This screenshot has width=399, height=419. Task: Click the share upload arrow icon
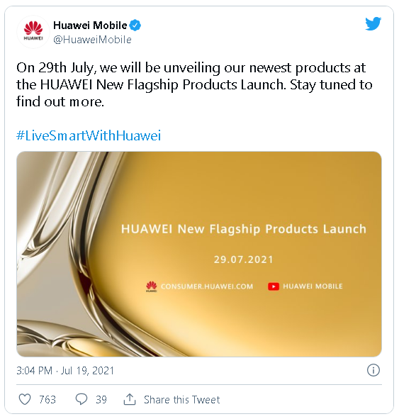coord(130,399)
